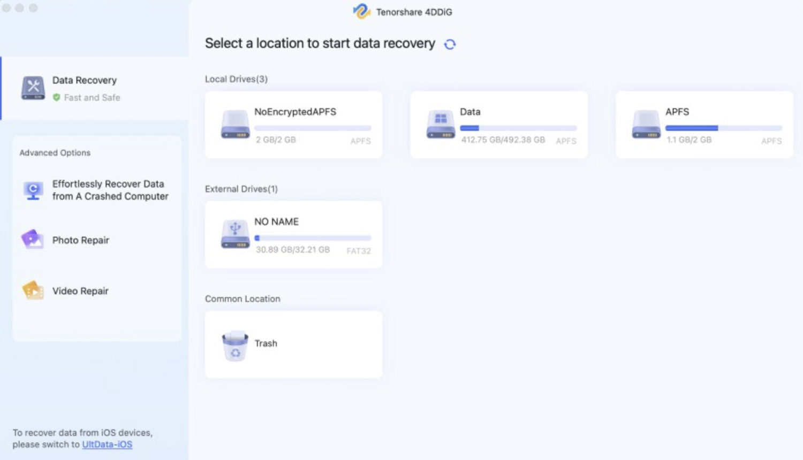Screen dimensions: 803x460
Task: Open the UltData-iOS link
Action: [x=107, y=444]
